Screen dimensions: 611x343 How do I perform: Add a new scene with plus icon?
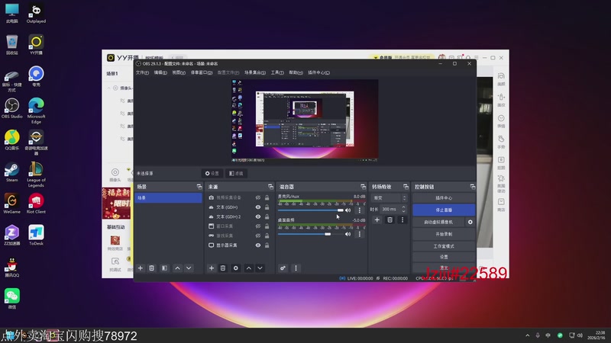point(141,268)
